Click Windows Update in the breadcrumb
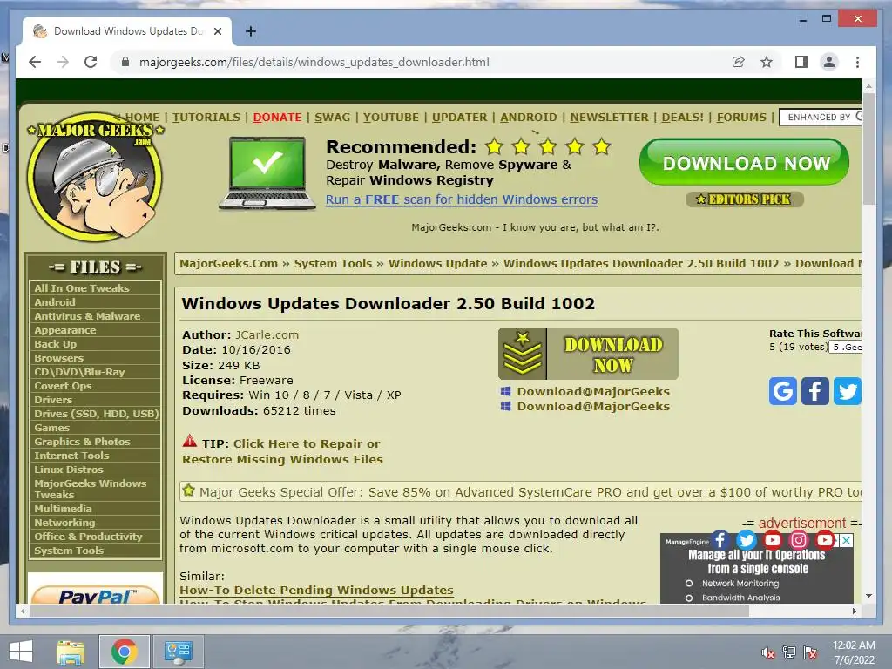The height and width of the screenshot is (669, 892). point(437,263)
